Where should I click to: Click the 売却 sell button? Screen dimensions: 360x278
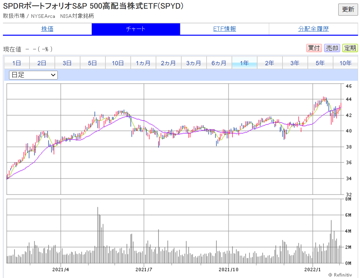tap(332, 48)
